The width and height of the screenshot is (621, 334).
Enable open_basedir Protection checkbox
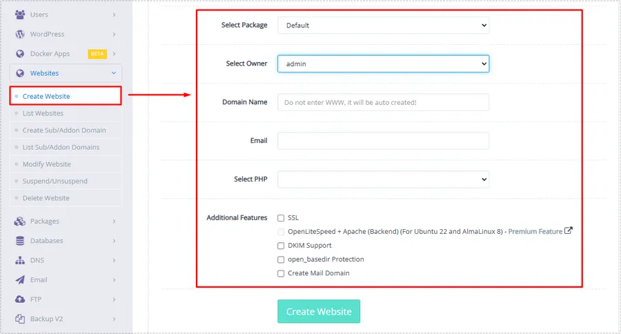(x=281, y=259)
